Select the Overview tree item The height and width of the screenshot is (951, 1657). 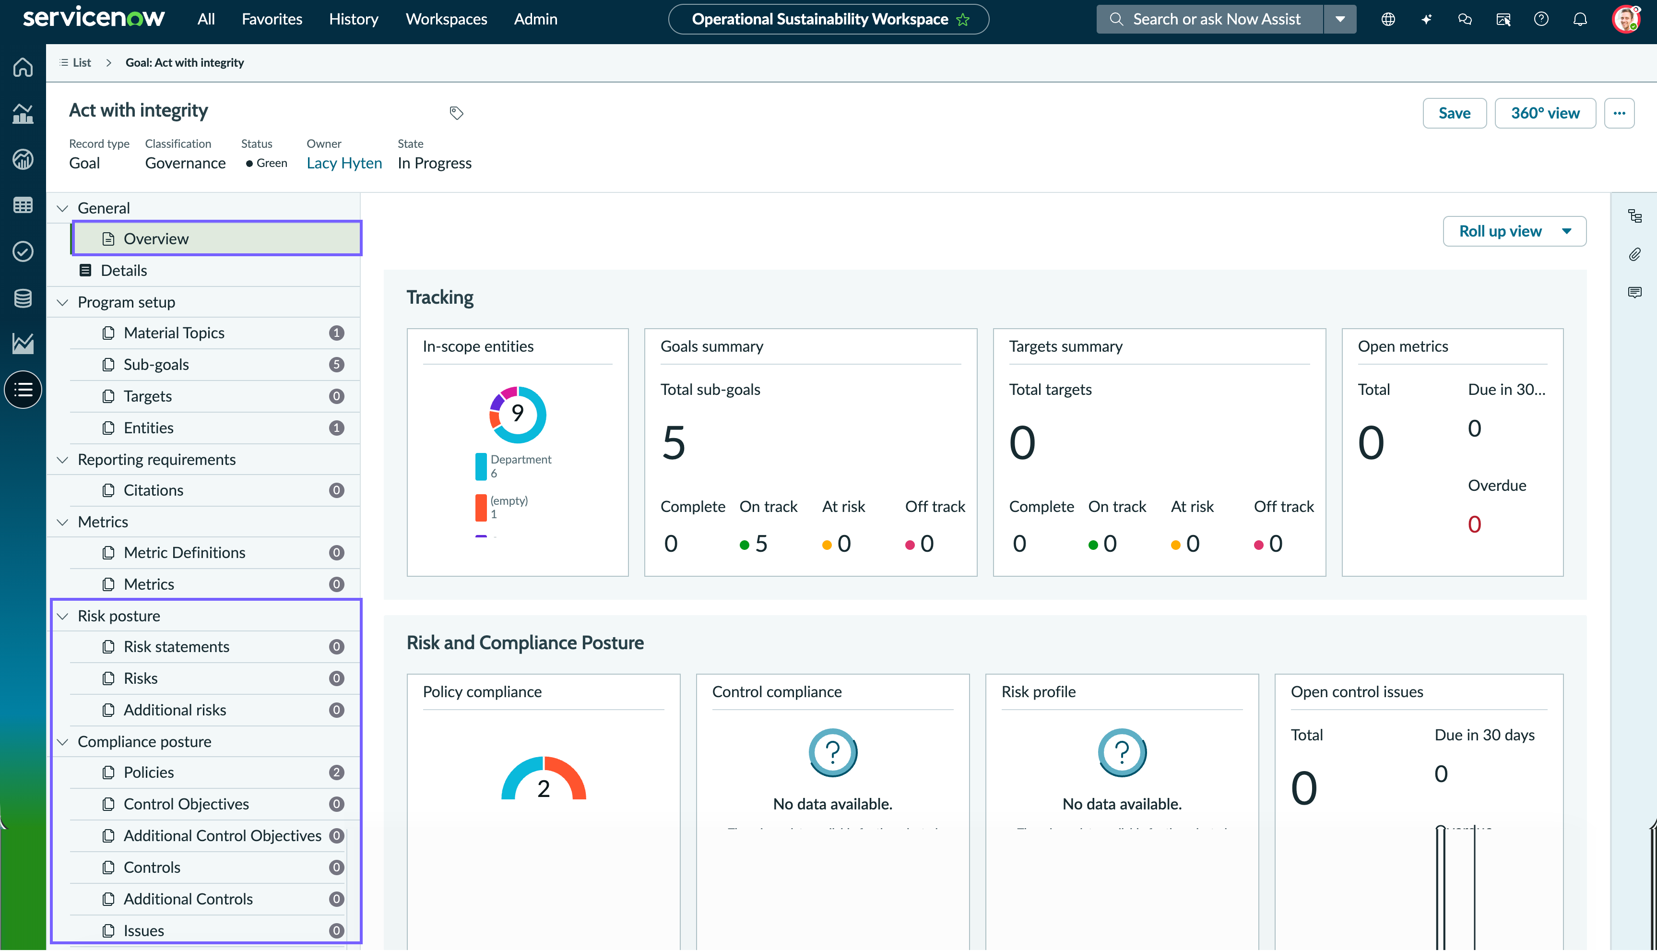[x=217, y=238]
